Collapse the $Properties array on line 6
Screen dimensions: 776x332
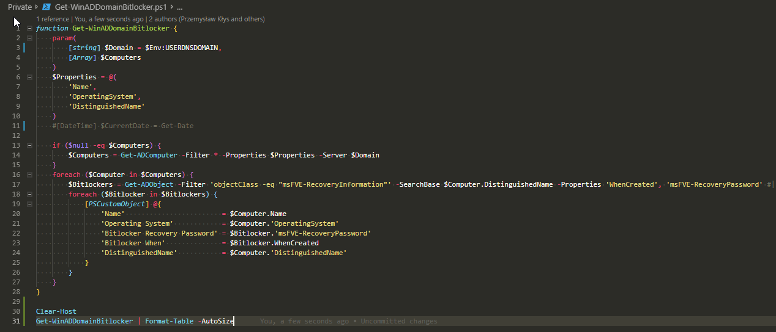click(29, 78)
